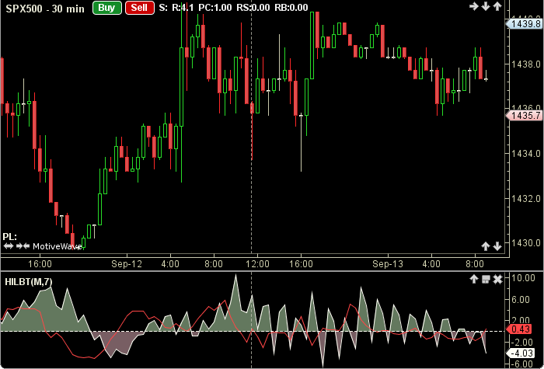This screenshot has width=544, height=369.
Task: Click the 10.00 label on the study axis
Action: point(524,278)
